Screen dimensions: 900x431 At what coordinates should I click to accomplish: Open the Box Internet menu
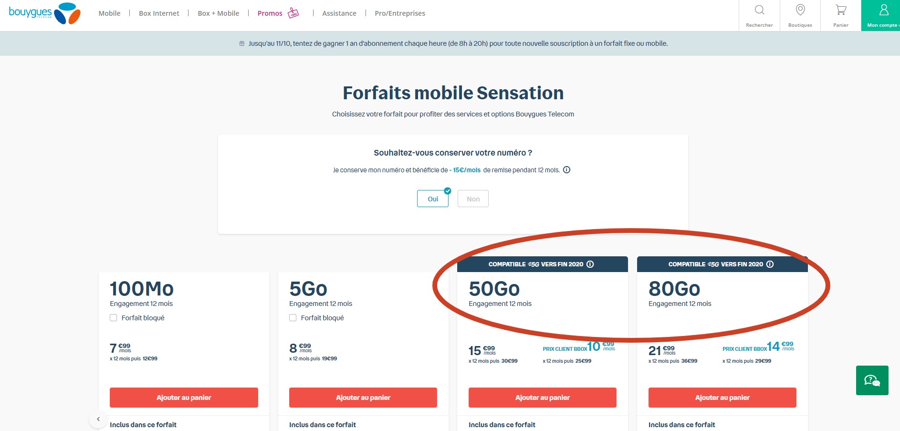pos(158,13)
